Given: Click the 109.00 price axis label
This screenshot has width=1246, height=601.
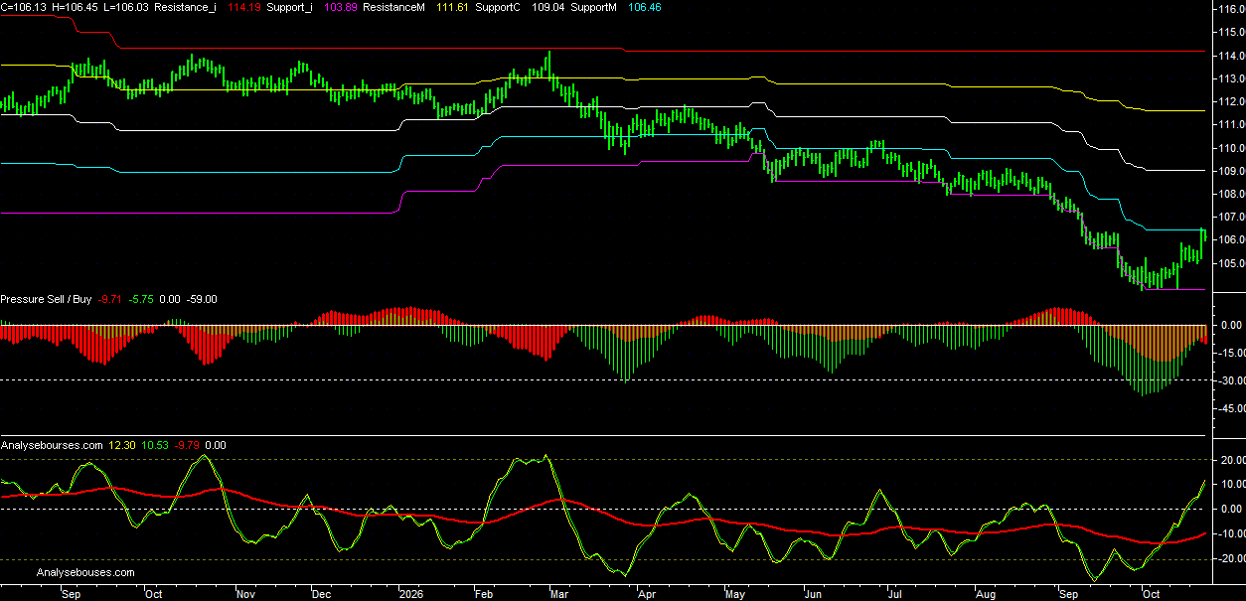Looking at the screenshot, I should (x=1230, y=171).
